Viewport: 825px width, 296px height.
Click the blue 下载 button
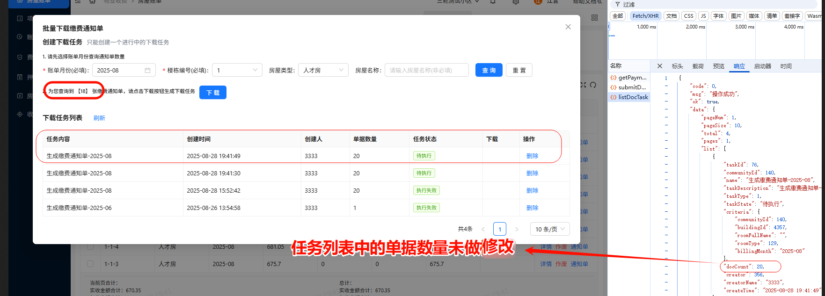pyautogui.click(x=213, y=93)
